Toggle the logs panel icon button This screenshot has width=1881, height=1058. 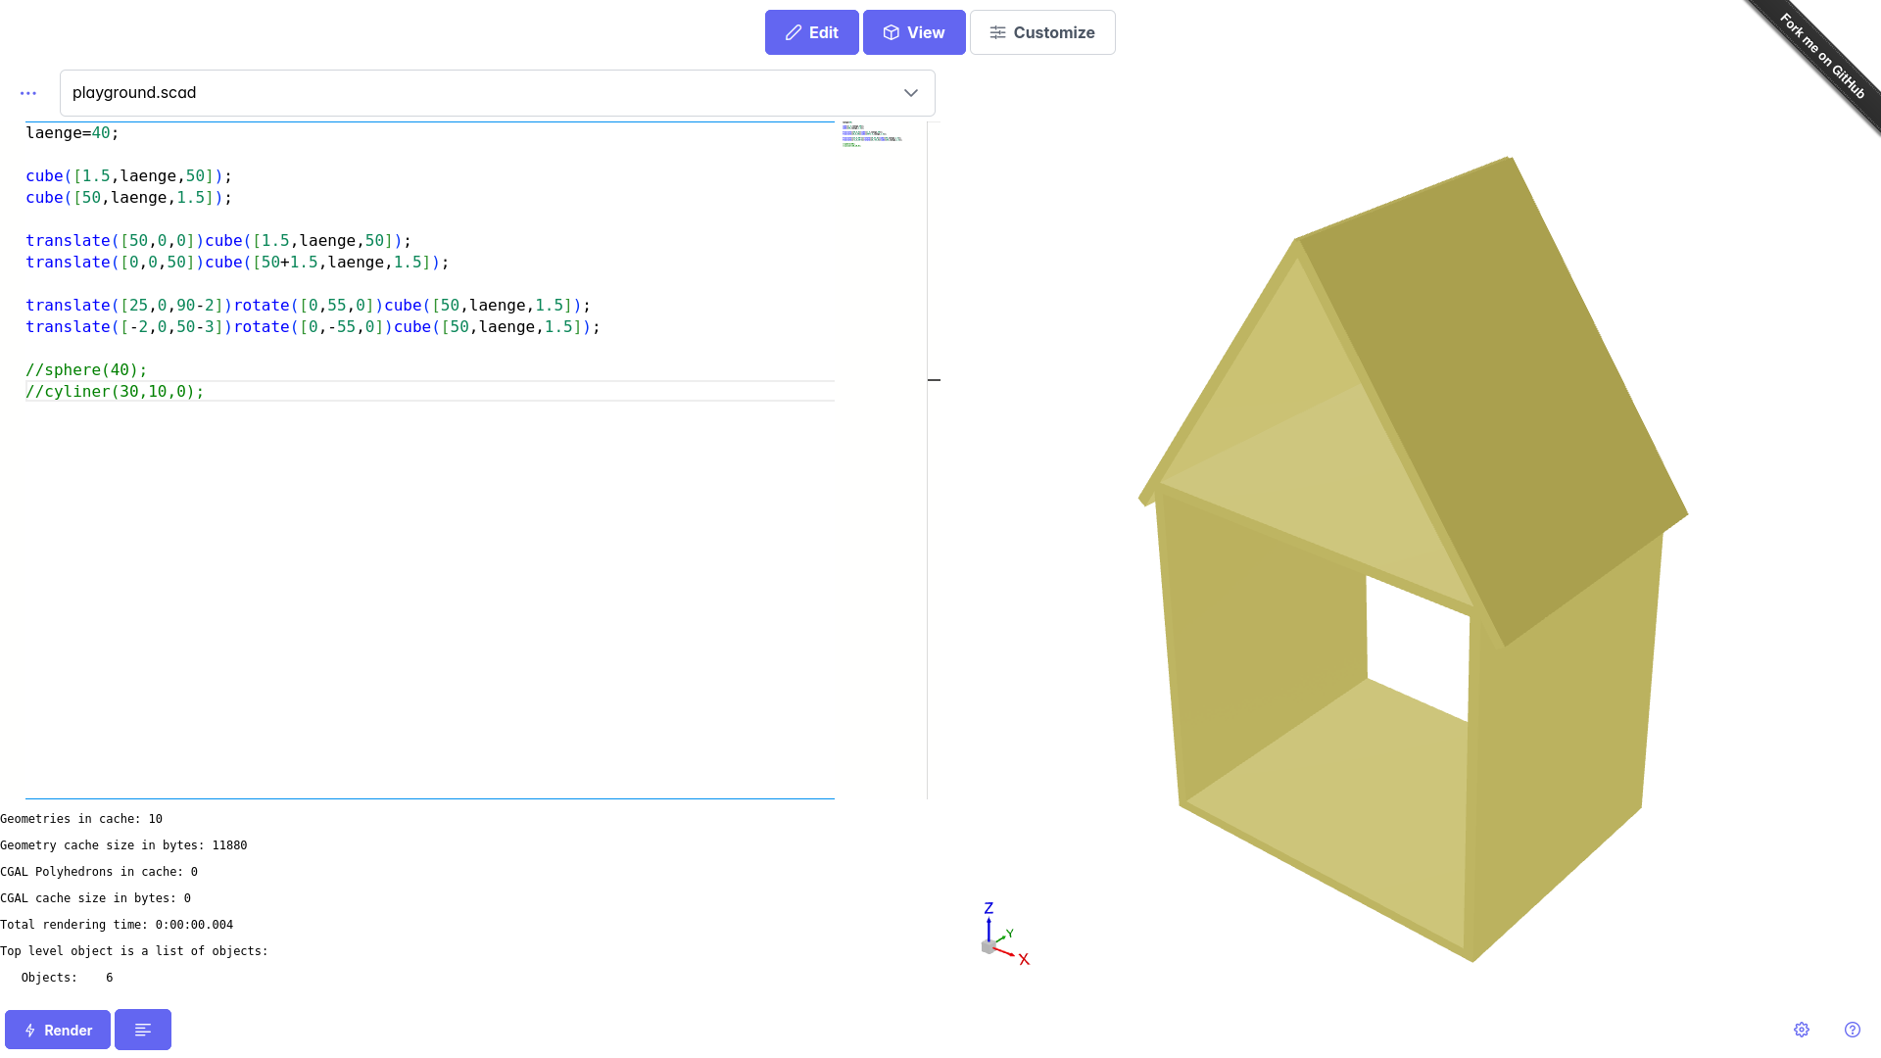(x=143, y=1030)
